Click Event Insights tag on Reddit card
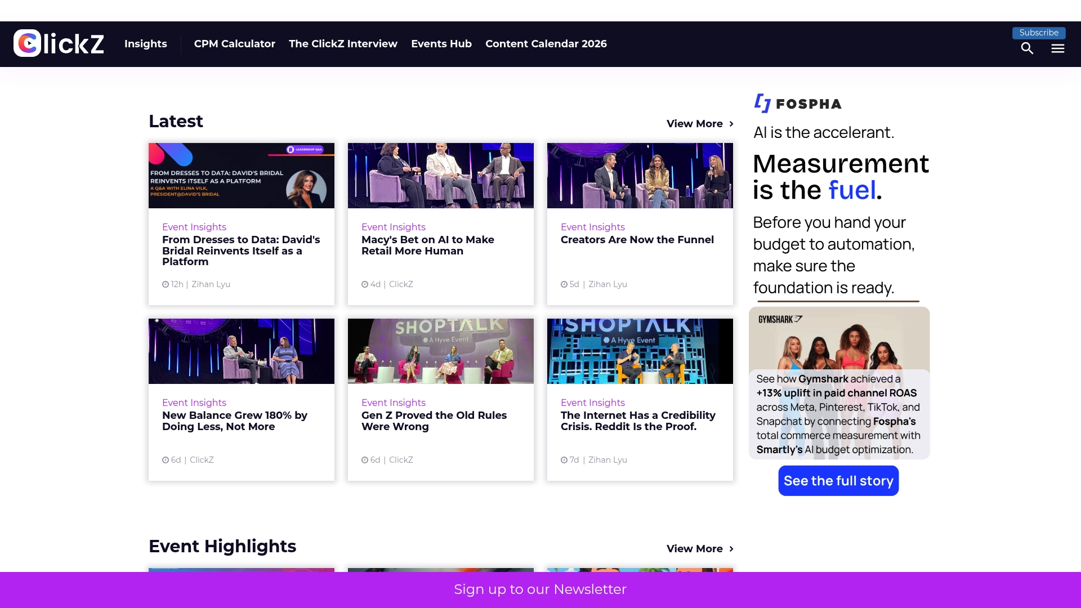1081x608 pixels. [x=593, y=403]
